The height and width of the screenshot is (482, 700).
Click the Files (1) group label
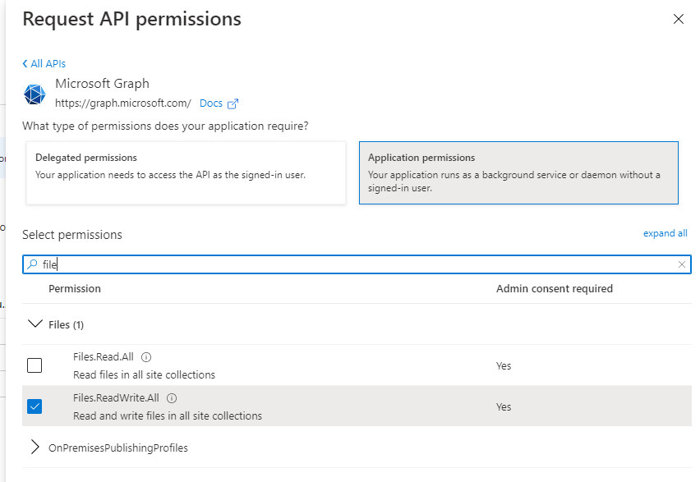click(66, 324)
